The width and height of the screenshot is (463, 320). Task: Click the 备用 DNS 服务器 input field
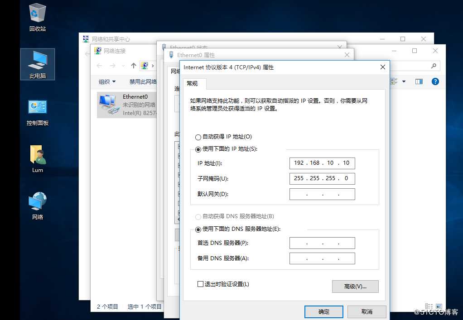click(322, 258)
